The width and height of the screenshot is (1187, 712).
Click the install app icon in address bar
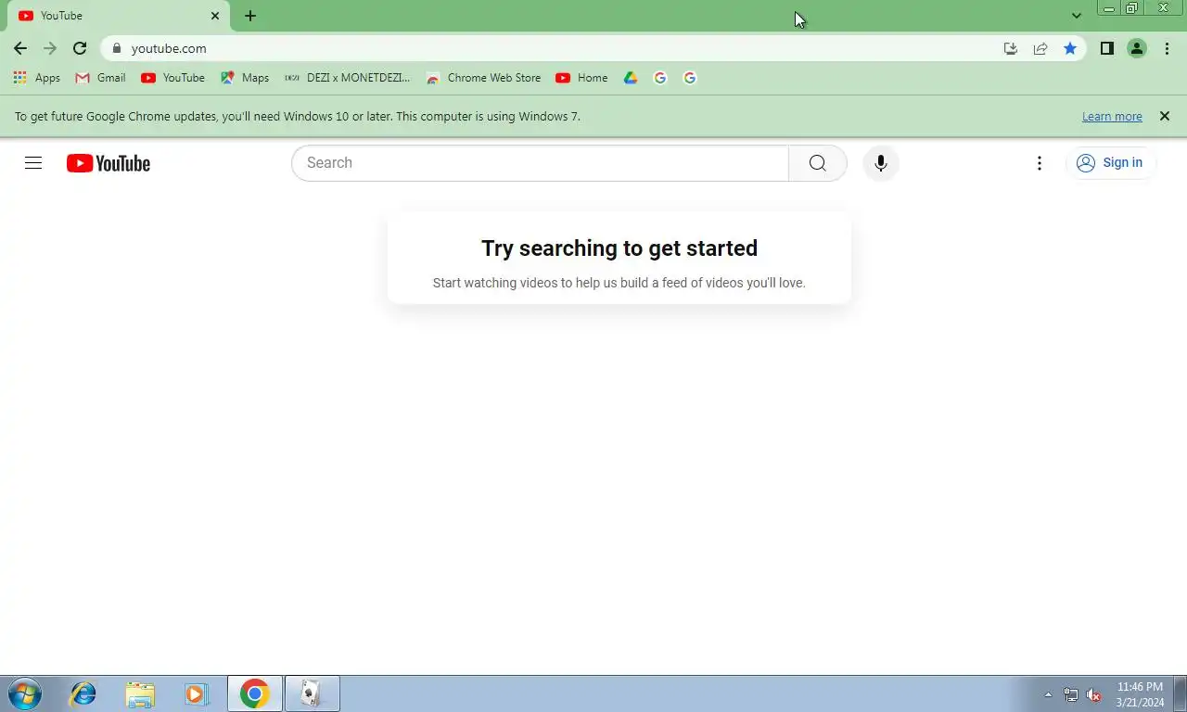1011,48
